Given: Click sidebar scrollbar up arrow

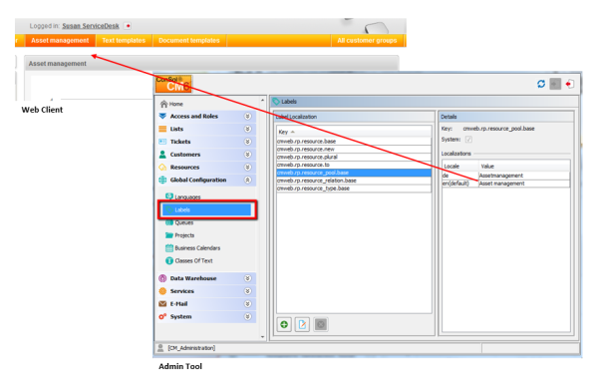Looking at the screenshot, I should pos(262,101).
